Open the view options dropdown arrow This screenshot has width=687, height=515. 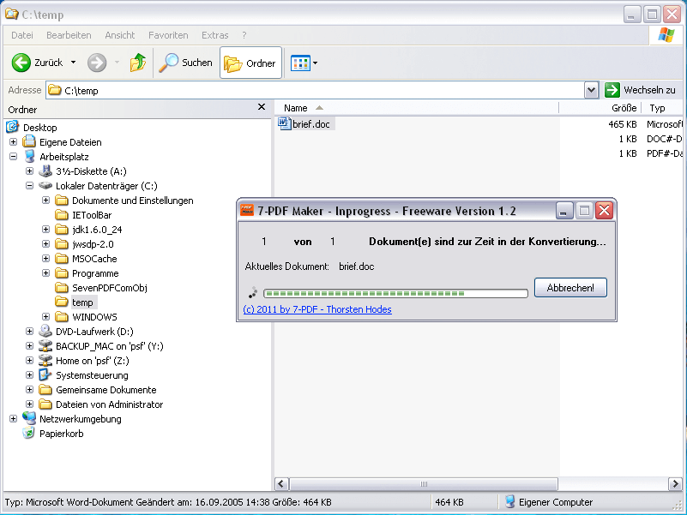pos(315,63)
